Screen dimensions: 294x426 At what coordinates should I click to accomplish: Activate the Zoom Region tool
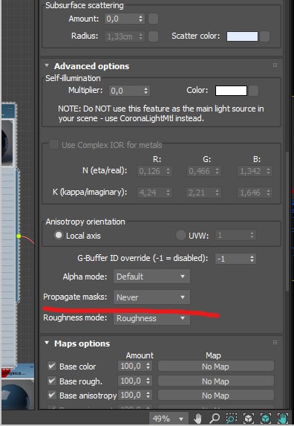click(x=231, y=418)
